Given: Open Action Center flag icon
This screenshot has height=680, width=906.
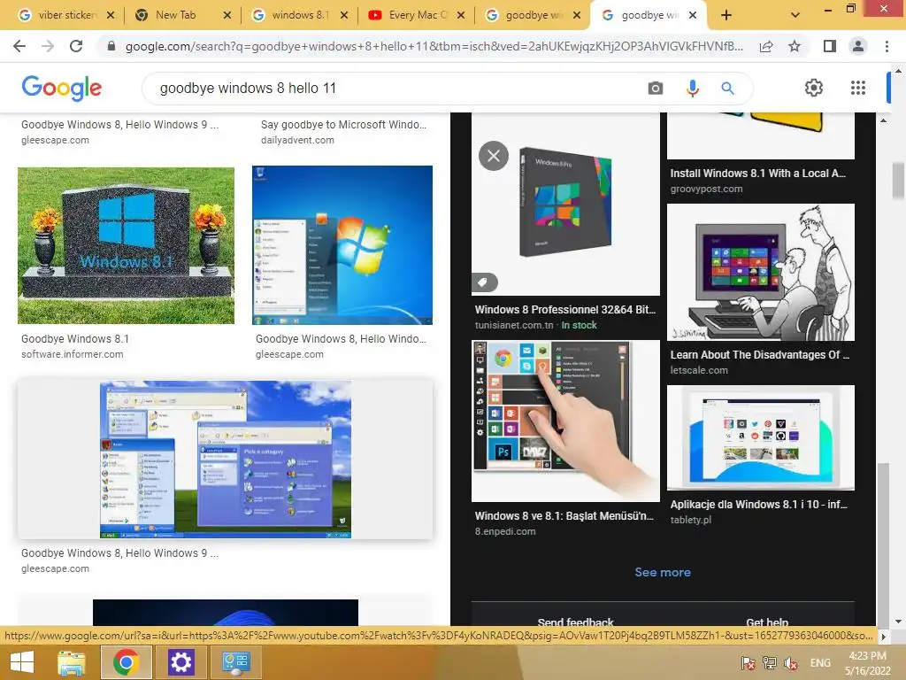Looking at the screenshot, I should click(x=749, y=662).
